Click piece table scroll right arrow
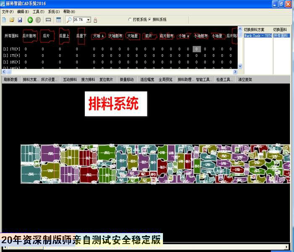The height and width of the screenshot is (252, 294). pos(235,72)
